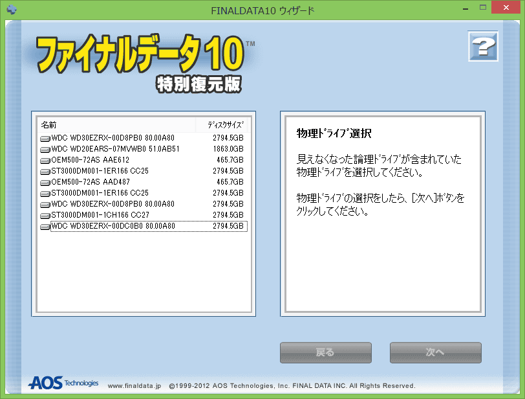Screen dimensions: 525x399
Task: Click 2794.5GB size in ST3000DM001-1CH166 CC27 row
Action: point(228,215)
